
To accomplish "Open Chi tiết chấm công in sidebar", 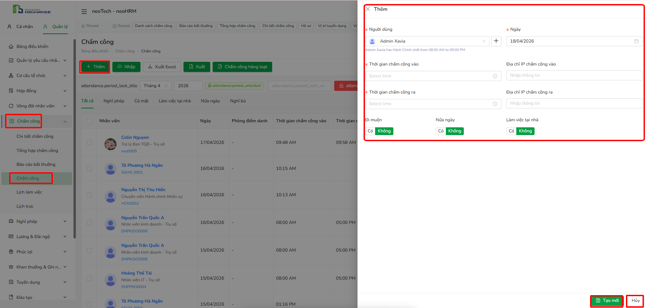I will pos(35,136).
